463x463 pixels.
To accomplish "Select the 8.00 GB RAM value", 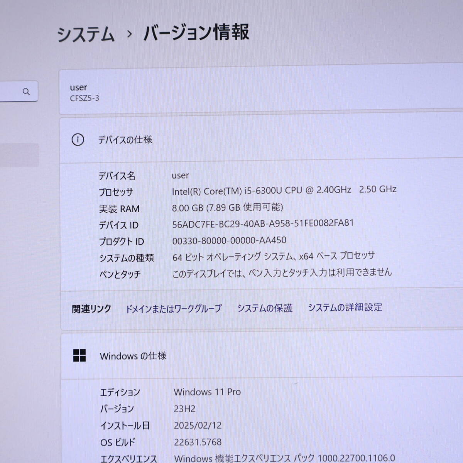I will [228, 208].
